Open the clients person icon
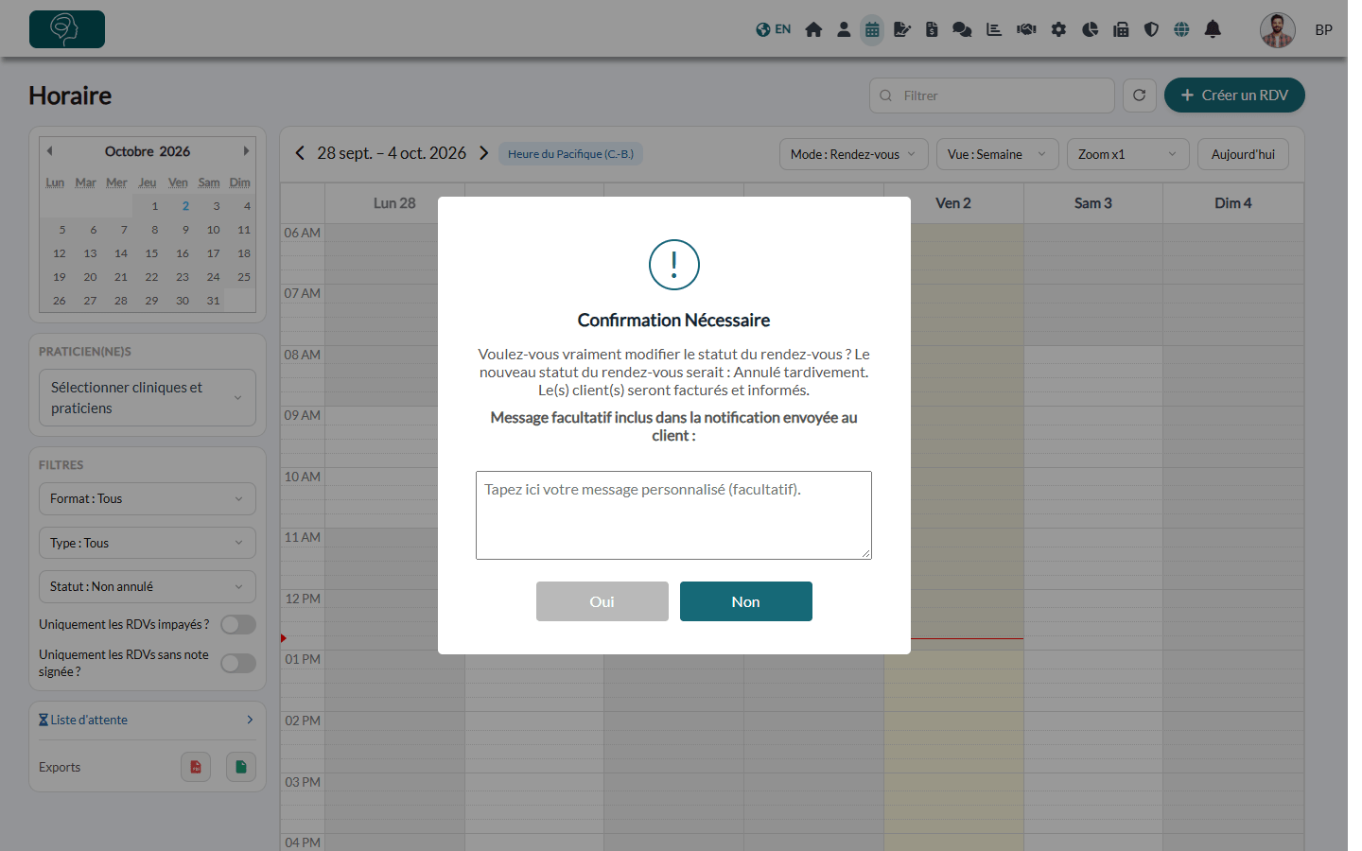Image resolution: width=1362 pixels, height=851 pixels. (x=843, y=29)
